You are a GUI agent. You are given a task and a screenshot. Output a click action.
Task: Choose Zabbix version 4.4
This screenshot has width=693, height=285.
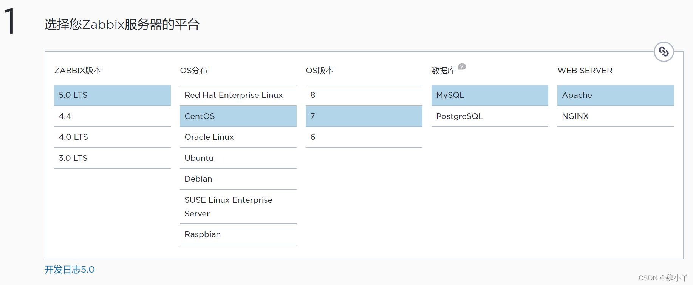click(x=112, y=116)
